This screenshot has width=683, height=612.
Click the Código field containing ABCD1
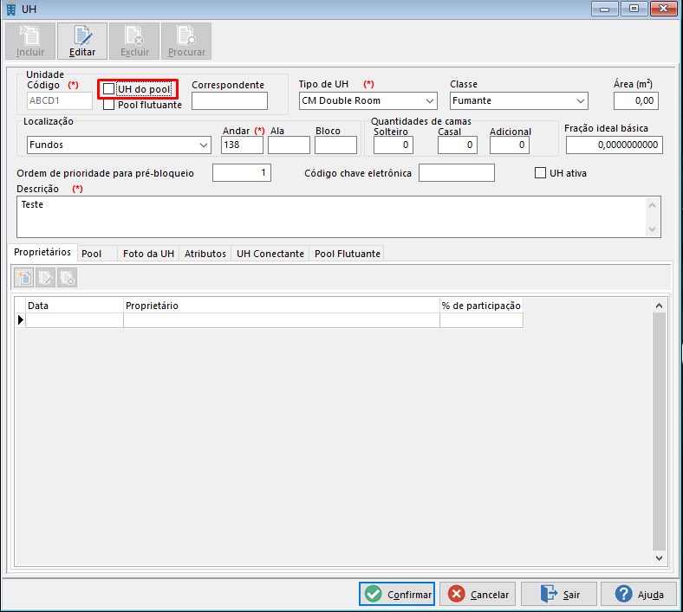(59, 101)
